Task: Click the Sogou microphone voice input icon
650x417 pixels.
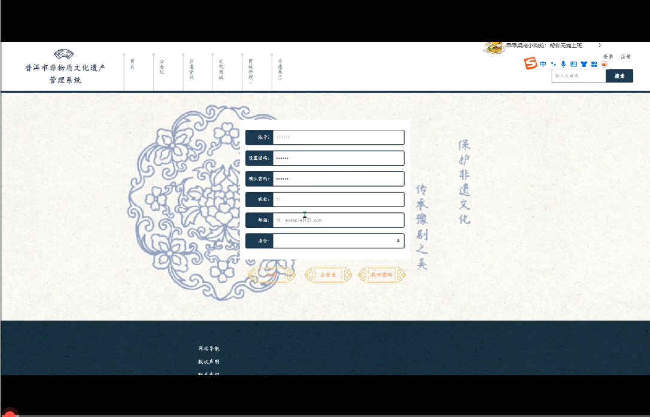Action: pyautogui.click(x=563, y=64)
